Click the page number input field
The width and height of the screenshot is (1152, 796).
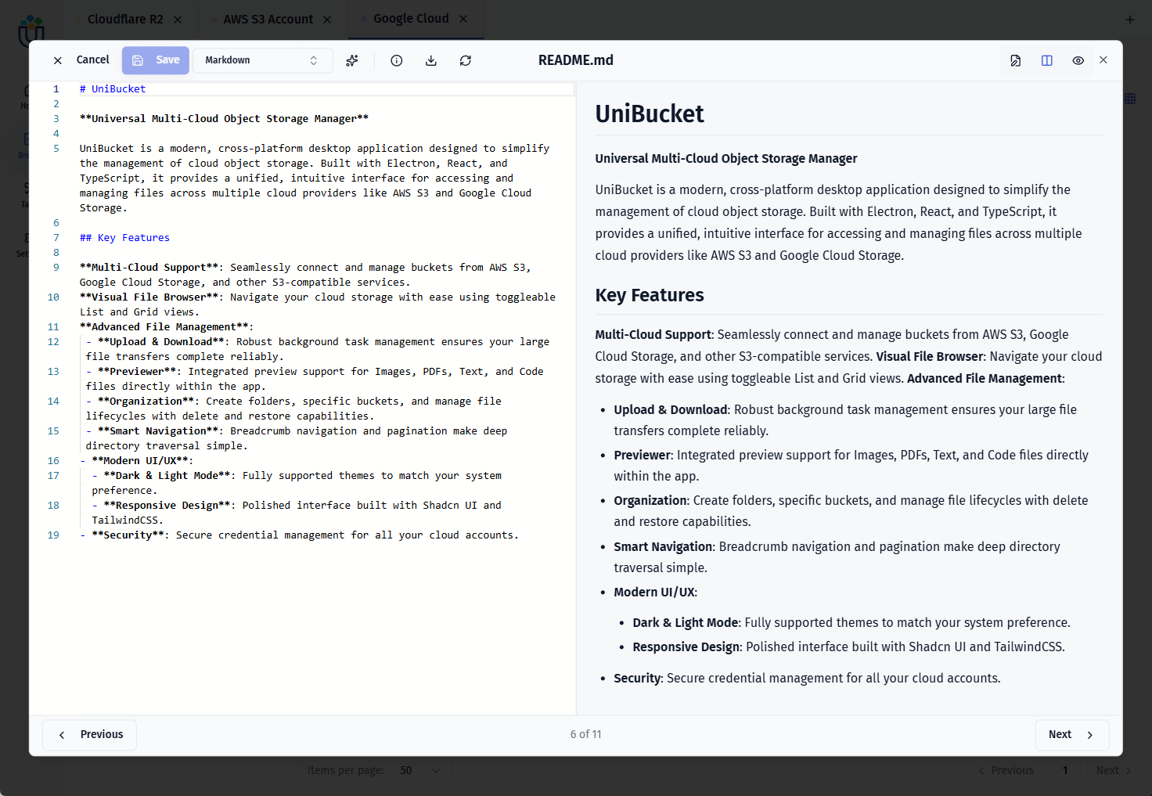1064,770
